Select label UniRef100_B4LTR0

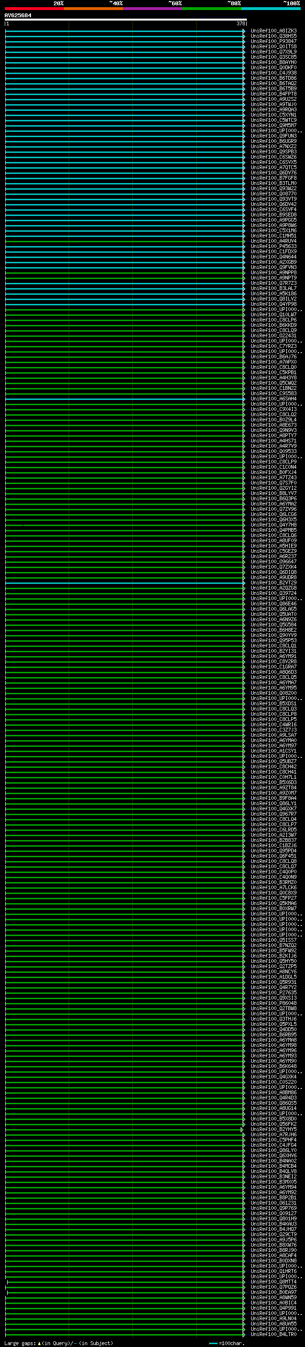point(273,1335)
